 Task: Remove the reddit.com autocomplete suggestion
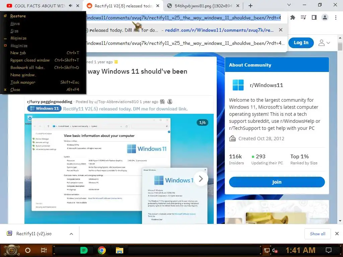tap(281, 30)
